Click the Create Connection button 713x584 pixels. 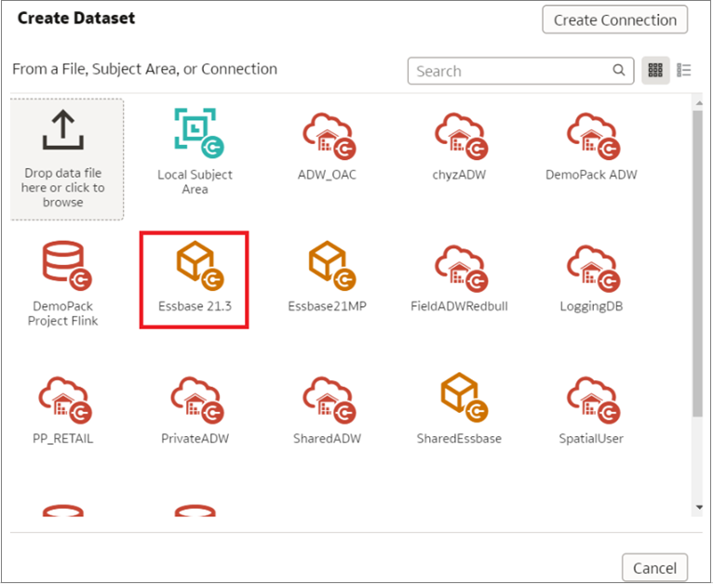[614, 20]
